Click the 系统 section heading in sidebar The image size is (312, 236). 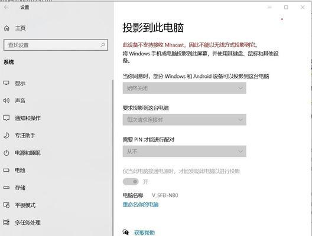coord(8,62)
